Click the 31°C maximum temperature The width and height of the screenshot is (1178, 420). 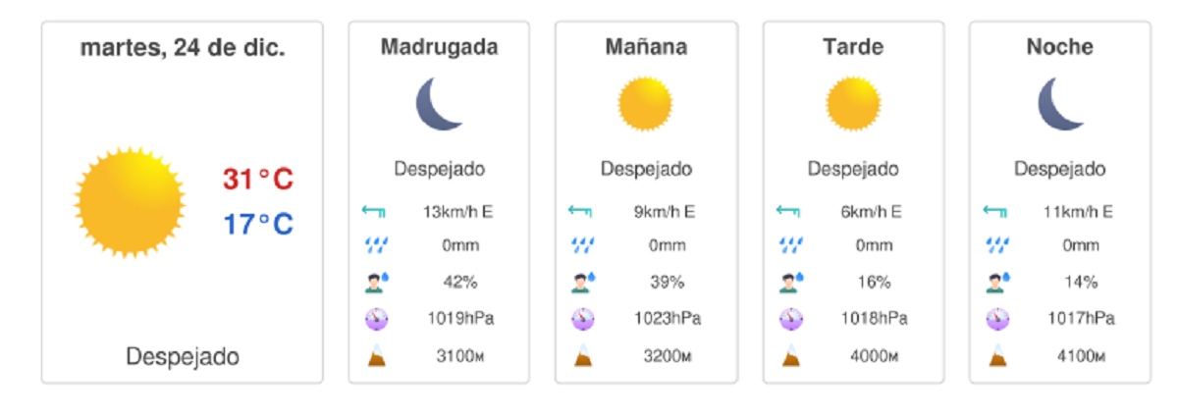tap(258, 180)
